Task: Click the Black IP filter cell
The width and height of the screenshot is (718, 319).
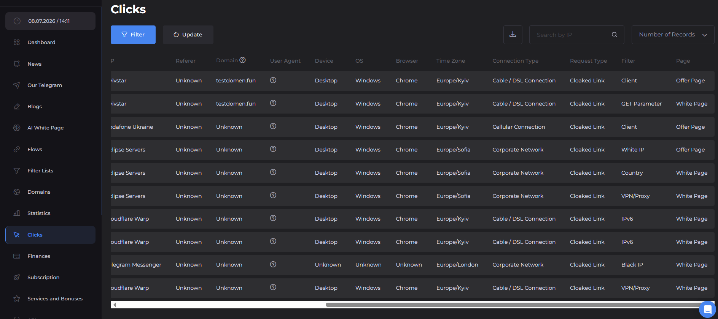Action: pyautogui.click(x=632, y=265)
